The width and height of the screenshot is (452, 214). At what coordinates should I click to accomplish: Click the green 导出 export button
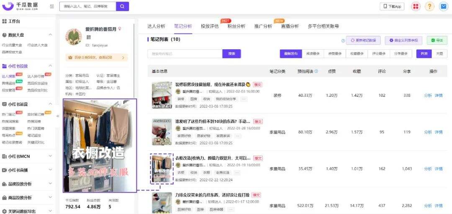pyautogui.click(x=437, y=40)
